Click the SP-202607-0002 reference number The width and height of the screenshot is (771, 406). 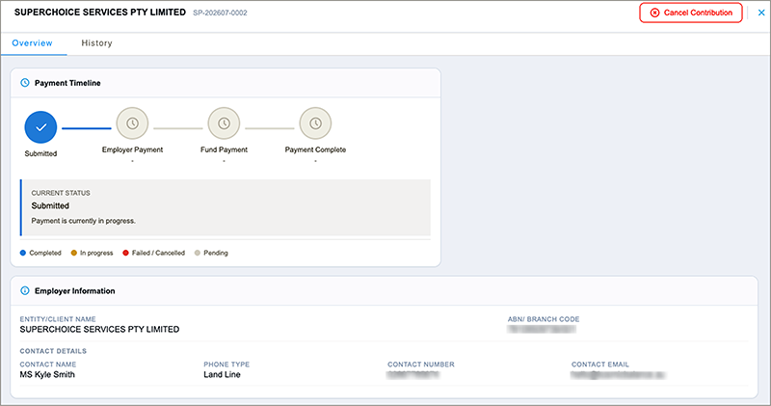pos(220,14)
